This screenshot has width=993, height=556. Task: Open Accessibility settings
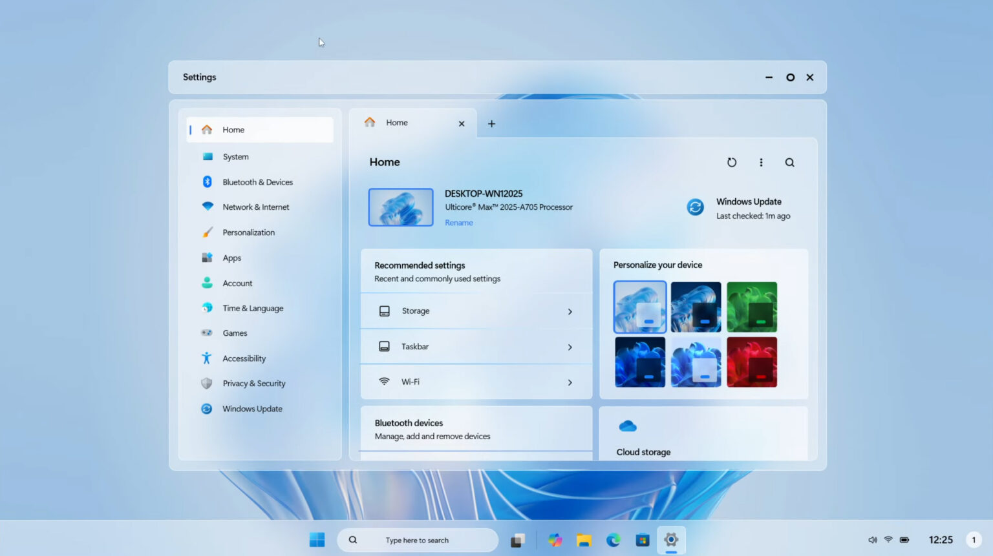[x=244, y=358]
